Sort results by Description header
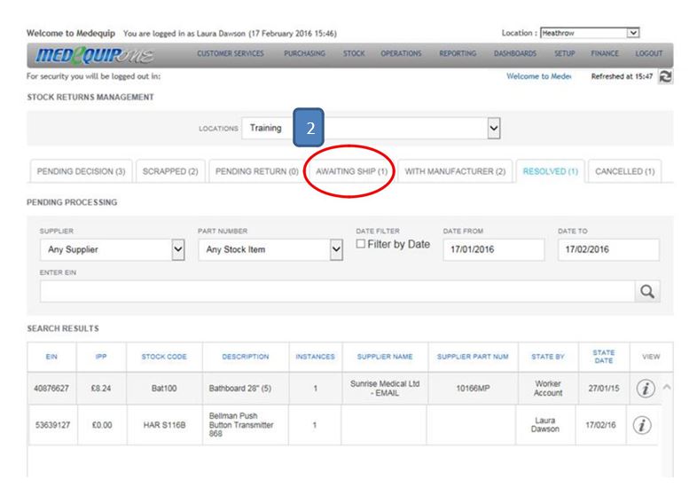Screen dimensions: 697x488 pos(246,357)
